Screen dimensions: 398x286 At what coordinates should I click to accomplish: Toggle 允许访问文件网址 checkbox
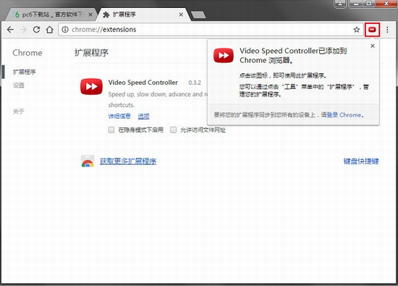(173, 130)
